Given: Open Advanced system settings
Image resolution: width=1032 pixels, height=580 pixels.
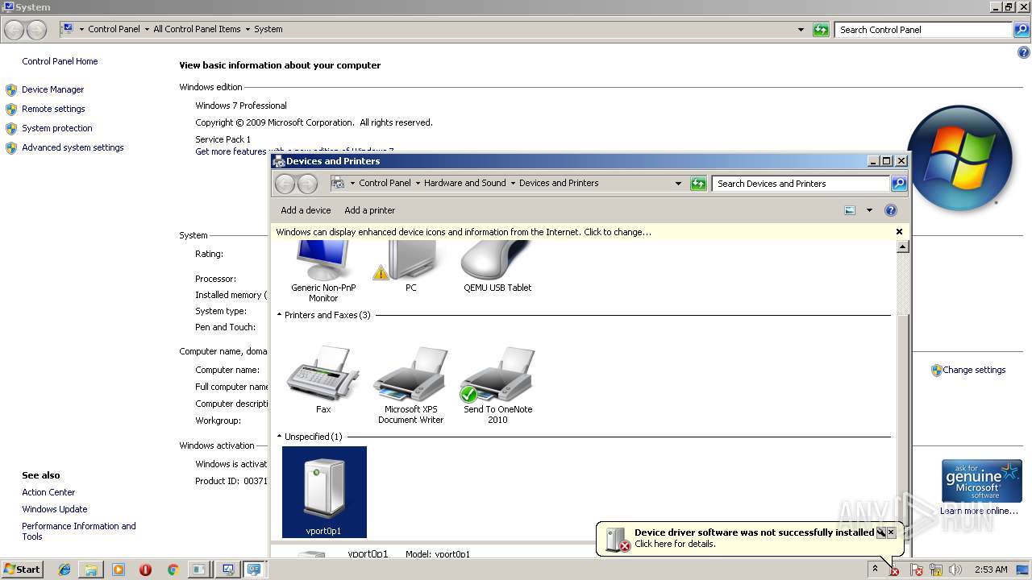Looking at the screenshot, I should coord(73,147).
